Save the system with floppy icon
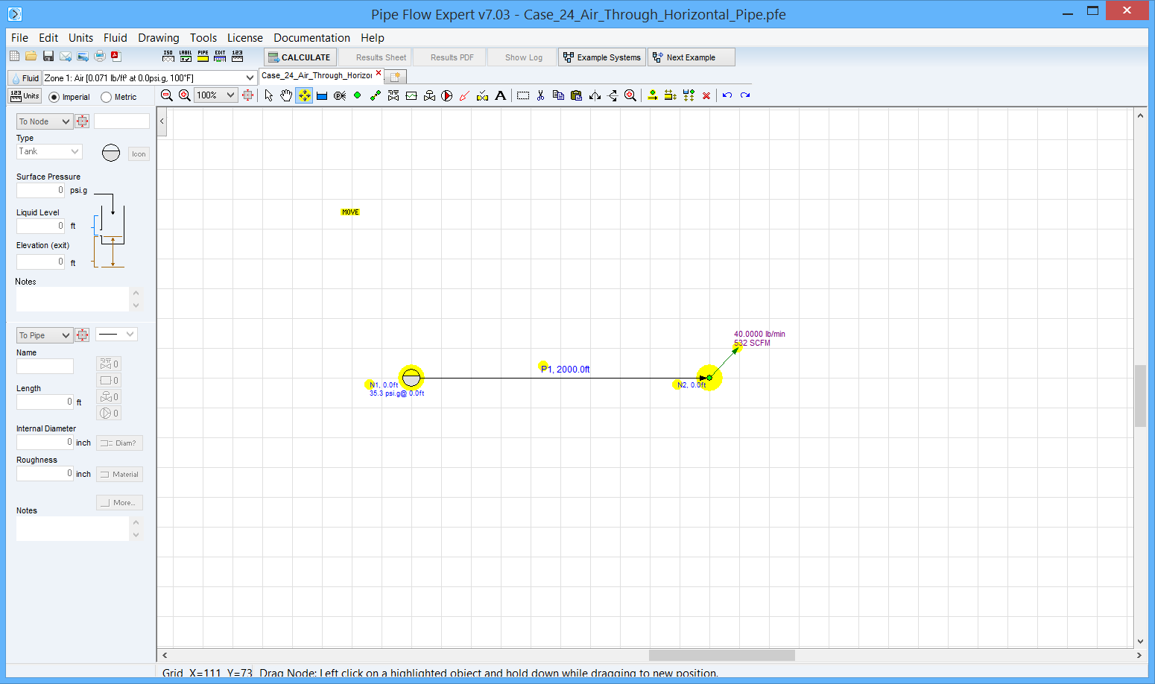Image resolution: width=1155 pixels, height=684 pixels. coord(48,57)
